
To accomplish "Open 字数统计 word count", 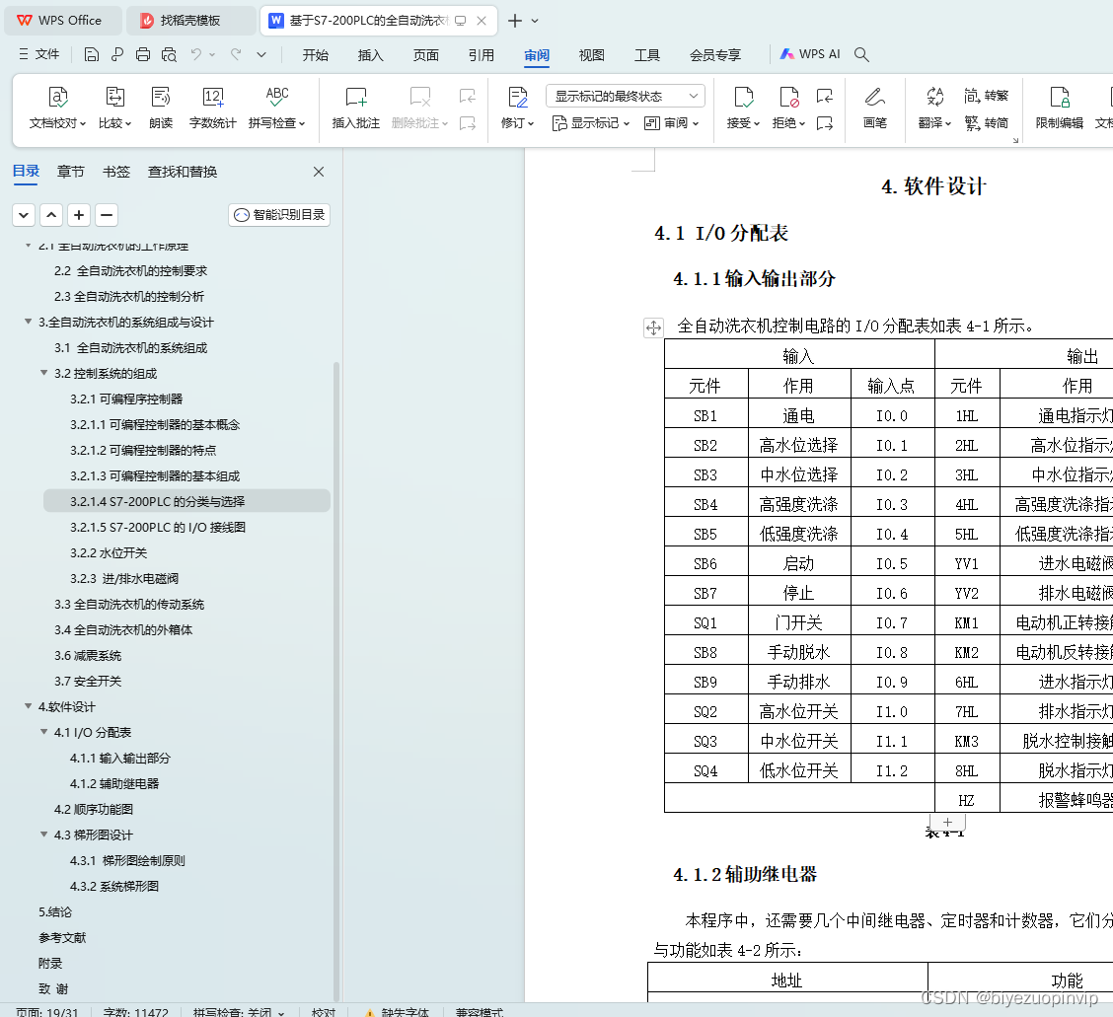I will coord(212,108).
